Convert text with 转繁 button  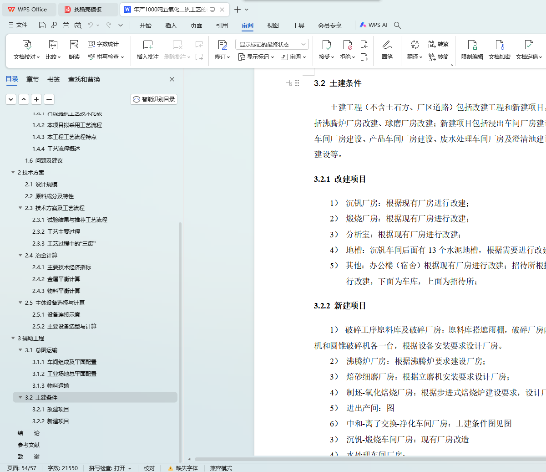(x=439, y=44)
